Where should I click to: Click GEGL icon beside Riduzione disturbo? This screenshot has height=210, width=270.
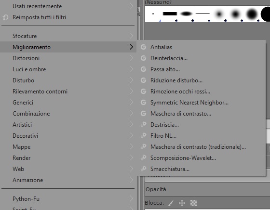[x=144, y=80]
